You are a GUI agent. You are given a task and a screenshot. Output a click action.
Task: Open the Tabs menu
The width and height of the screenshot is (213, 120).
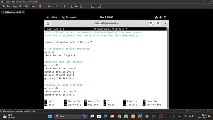[x=26, y=6]
